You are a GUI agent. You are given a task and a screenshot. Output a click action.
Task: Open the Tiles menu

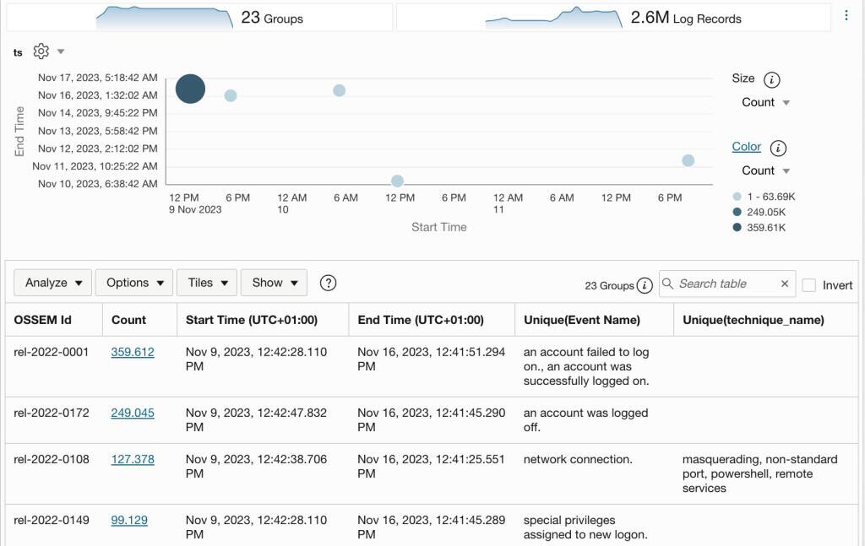[x=206, y=283]
